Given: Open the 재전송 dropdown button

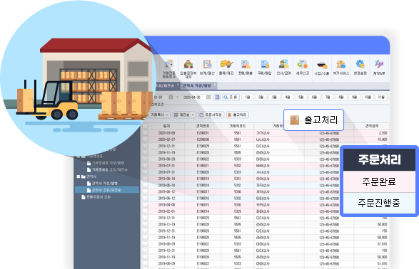Looking at the screenshot, I should point(184,115).
